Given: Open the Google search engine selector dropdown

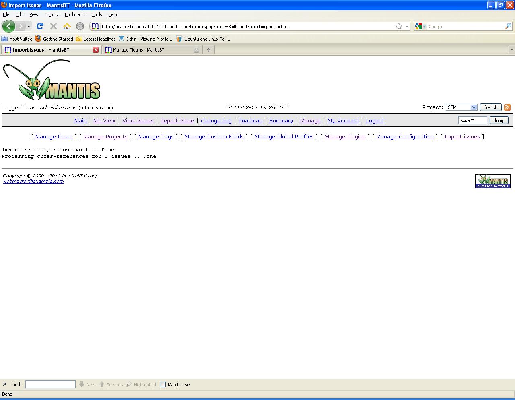Looking at the screenshot, I should (x=420, y=26).
